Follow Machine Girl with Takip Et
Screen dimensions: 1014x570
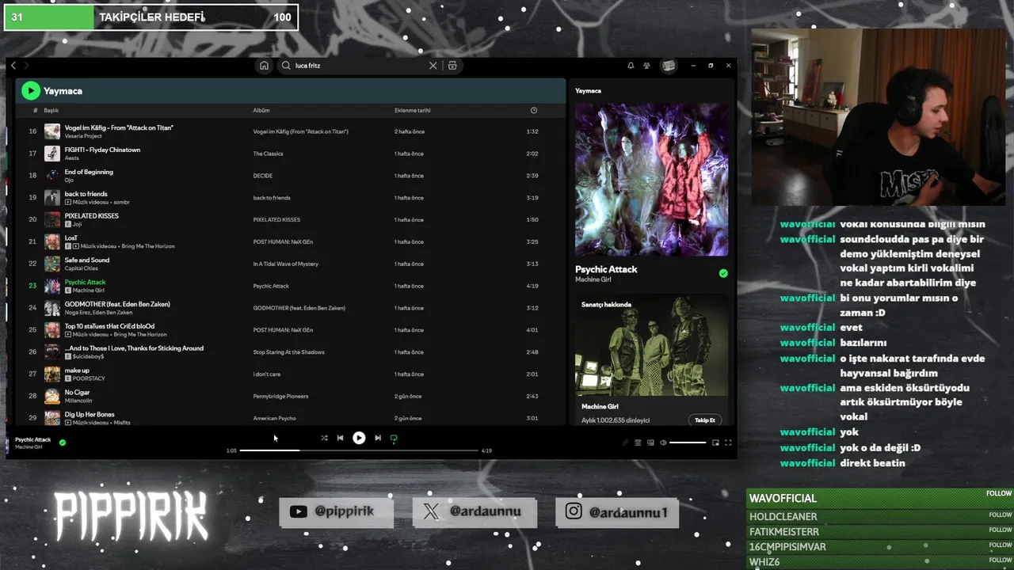[x=705, y=420]
